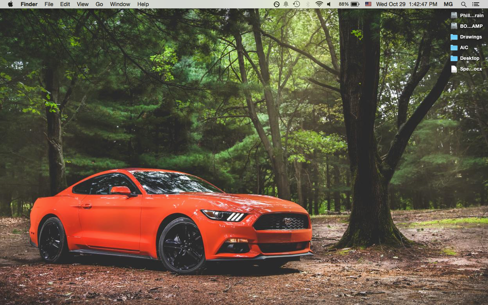The width and height of the screenshot is (488, 305).
Task: Open the Finder application menu
Action: point(29,4)
